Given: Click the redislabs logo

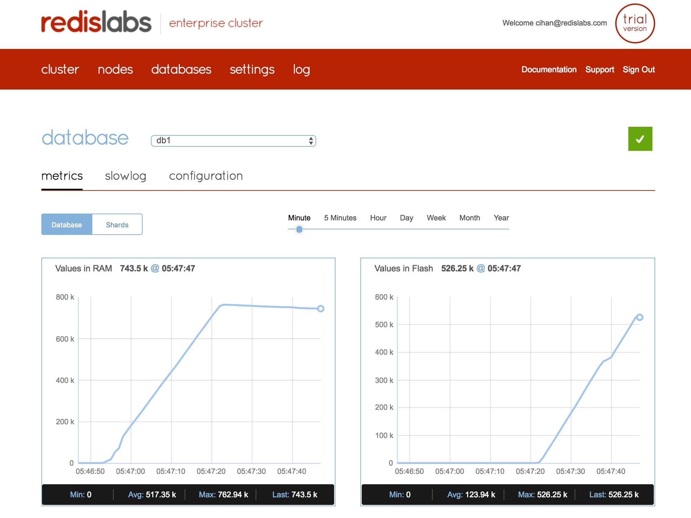Looking at the screenshot, I should (96, 22).
